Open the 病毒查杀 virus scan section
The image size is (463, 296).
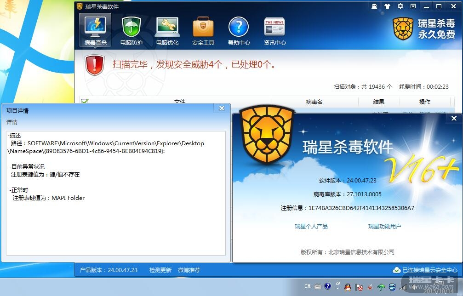[x=95, y=30]
